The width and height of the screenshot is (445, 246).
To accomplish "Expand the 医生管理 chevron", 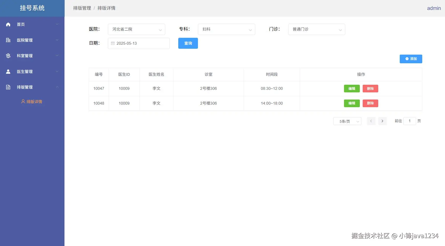I will coord(57,71).
